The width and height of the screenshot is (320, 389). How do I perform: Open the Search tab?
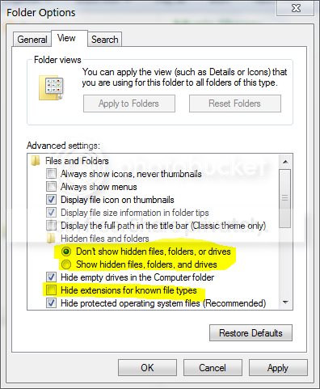[105, 40]
